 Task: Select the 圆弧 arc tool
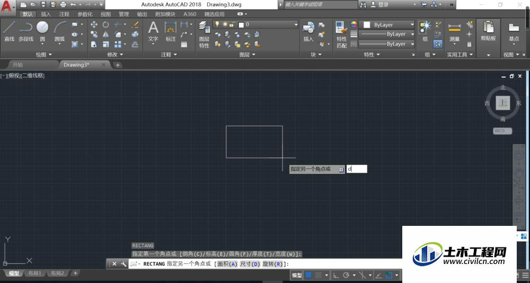tap(59, 31)
